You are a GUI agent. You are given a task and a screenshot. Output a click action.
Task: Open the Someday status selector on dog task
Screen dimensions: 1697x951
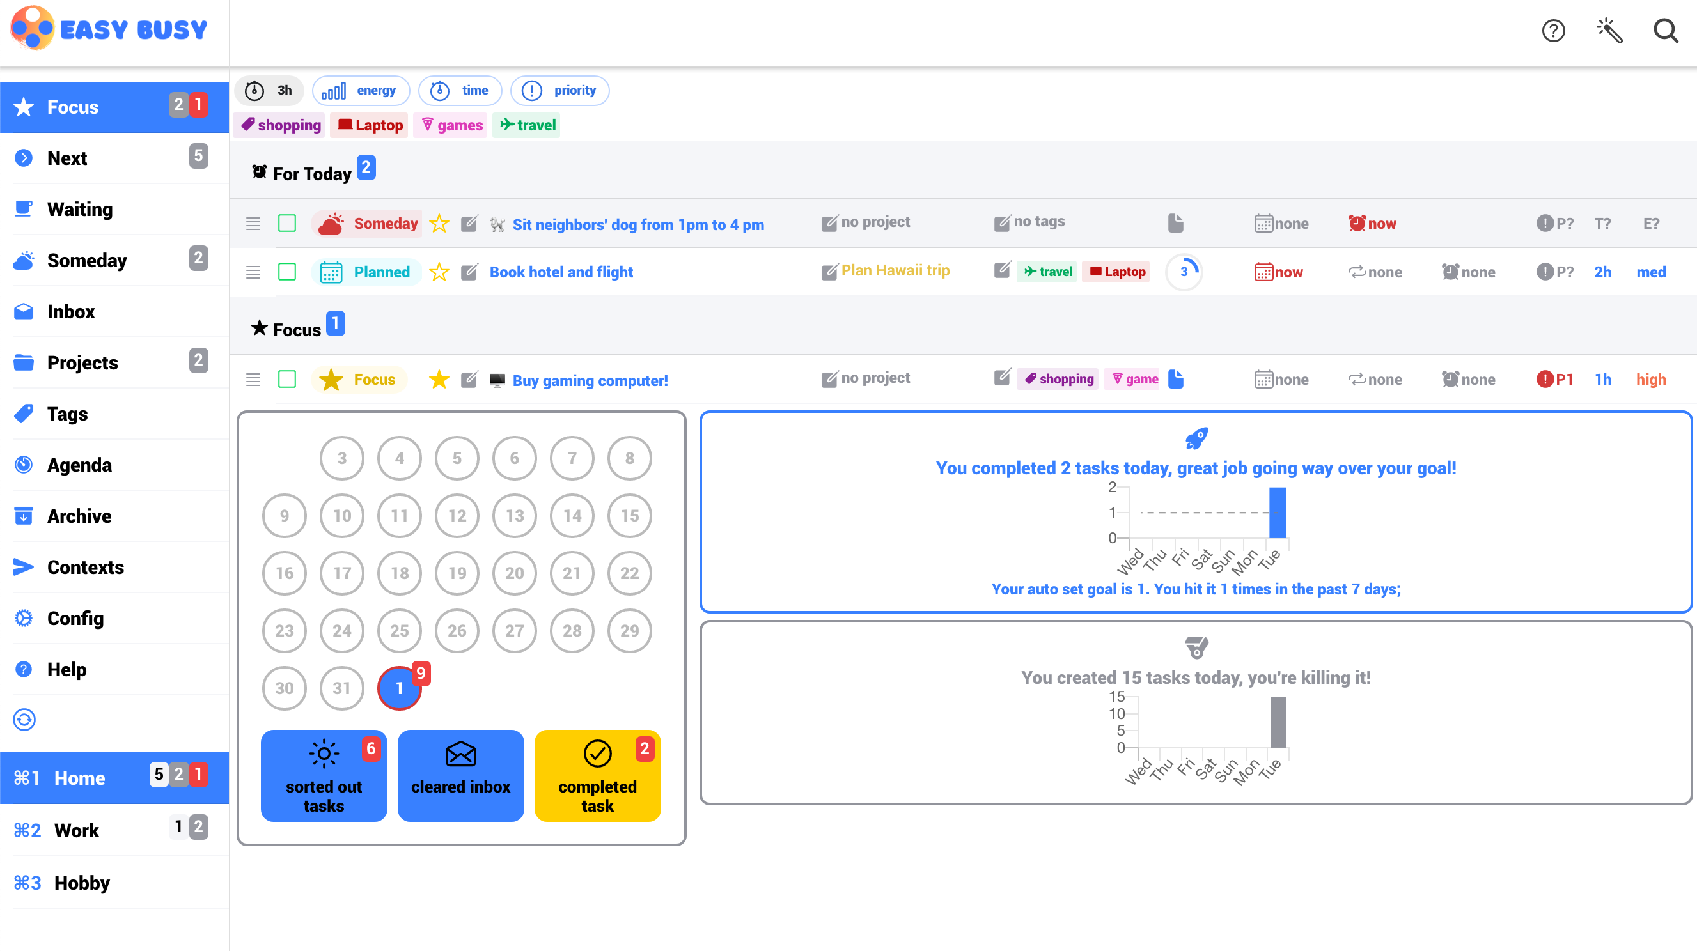(x=367, y=223)
